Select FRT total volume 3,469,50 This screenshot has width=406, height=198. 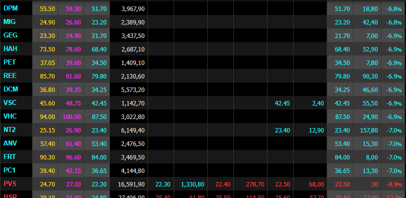(x=133, y=157)
